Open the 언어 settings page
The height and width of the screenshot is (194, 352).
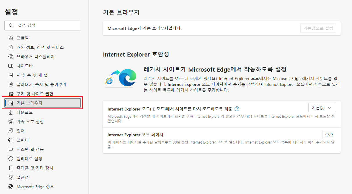tap(43, 131)
